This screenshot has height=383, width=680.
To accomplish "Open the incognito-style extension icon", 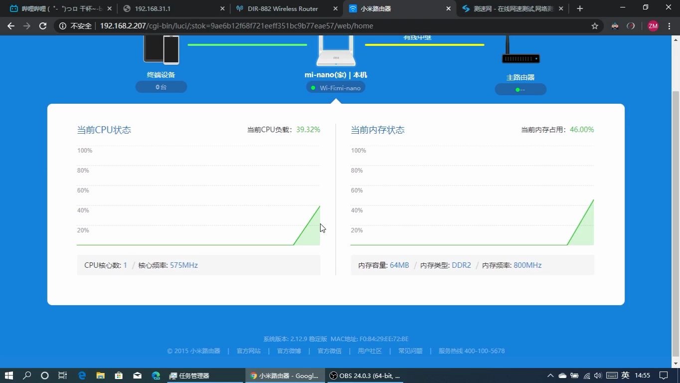I will click(x=615, y=26).
